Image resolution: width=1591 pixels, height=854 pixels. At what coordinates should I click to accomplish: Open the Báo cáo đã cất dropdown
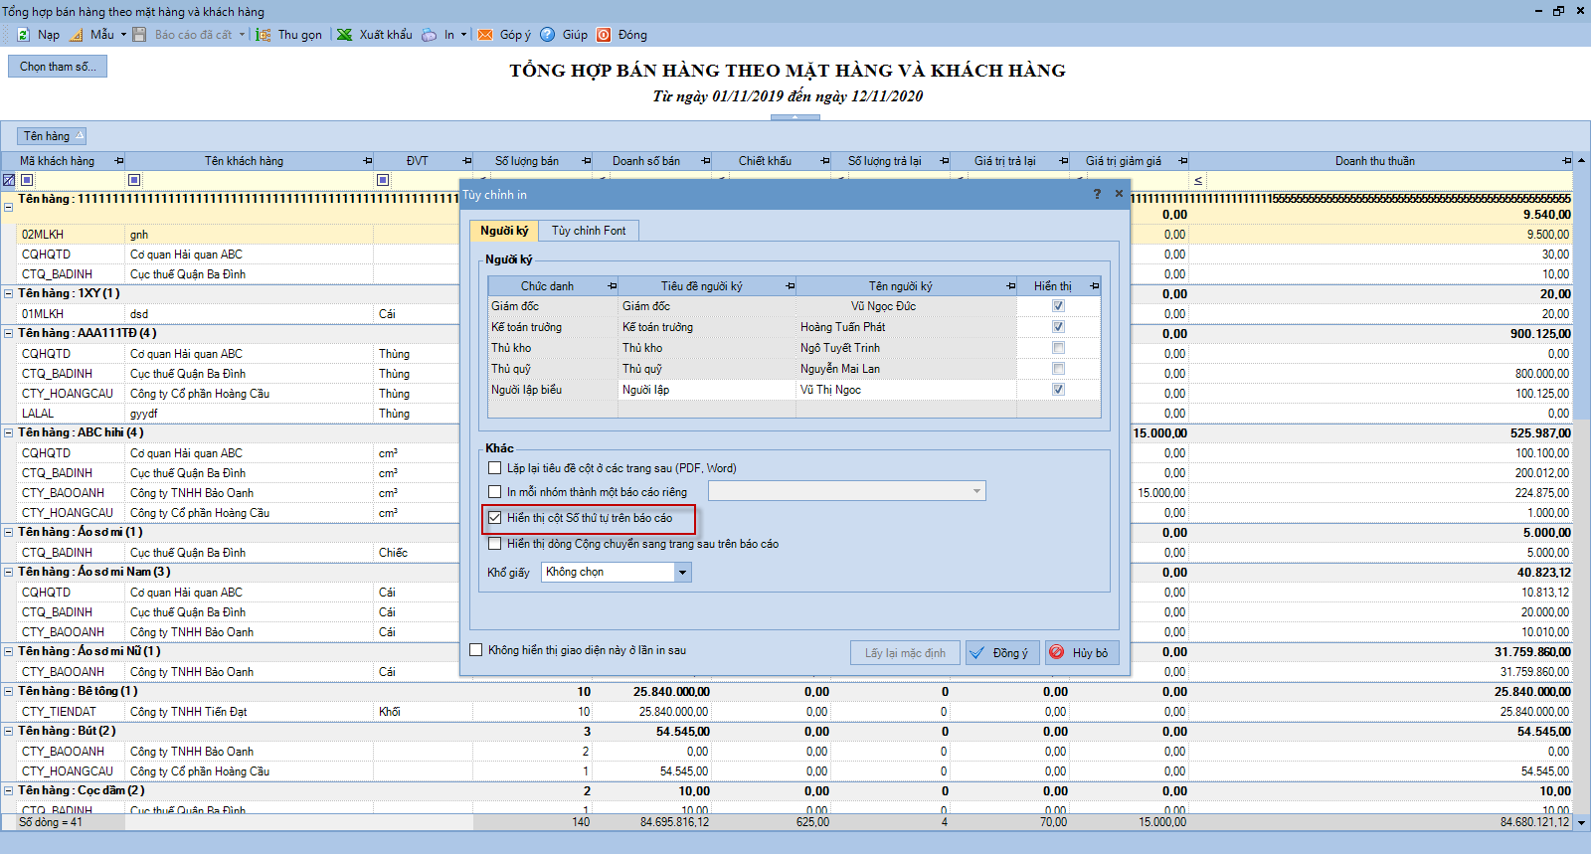coord(242,35)
